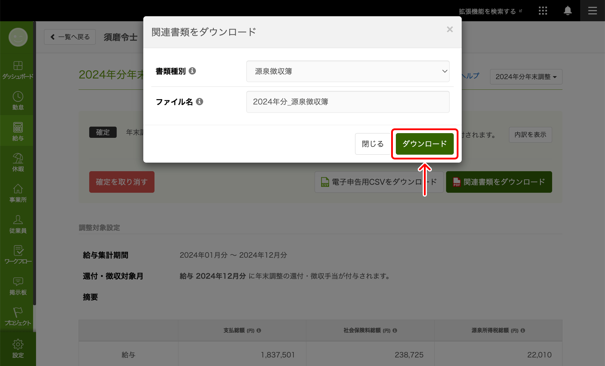605x366 pixels.
Task: Click the info icon next to 書類種別
Action: pos(192,71)
